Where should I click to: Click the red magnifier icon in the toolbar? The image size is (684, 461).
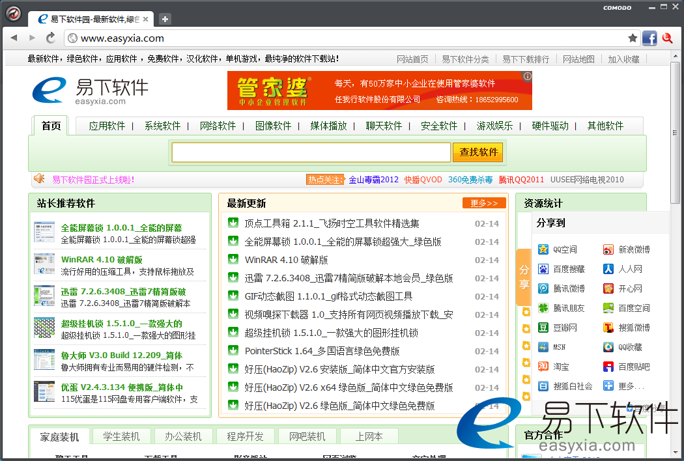[667, 38]
